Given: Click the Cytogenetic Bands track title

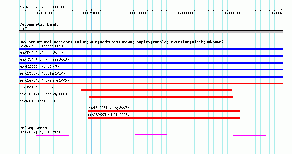Looking at the screenshot, I should (39, 24).
